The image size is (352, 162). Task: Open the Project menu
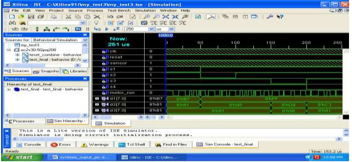[56, 10]
